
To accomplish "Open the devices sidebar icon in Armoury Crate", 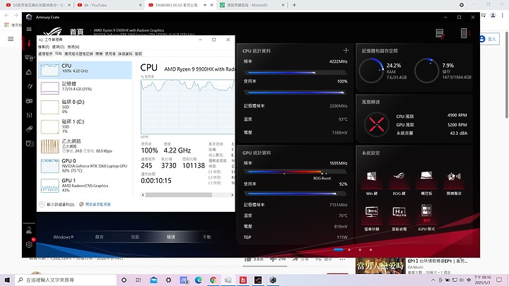I will pyautogui.click(x=29, y=58).
